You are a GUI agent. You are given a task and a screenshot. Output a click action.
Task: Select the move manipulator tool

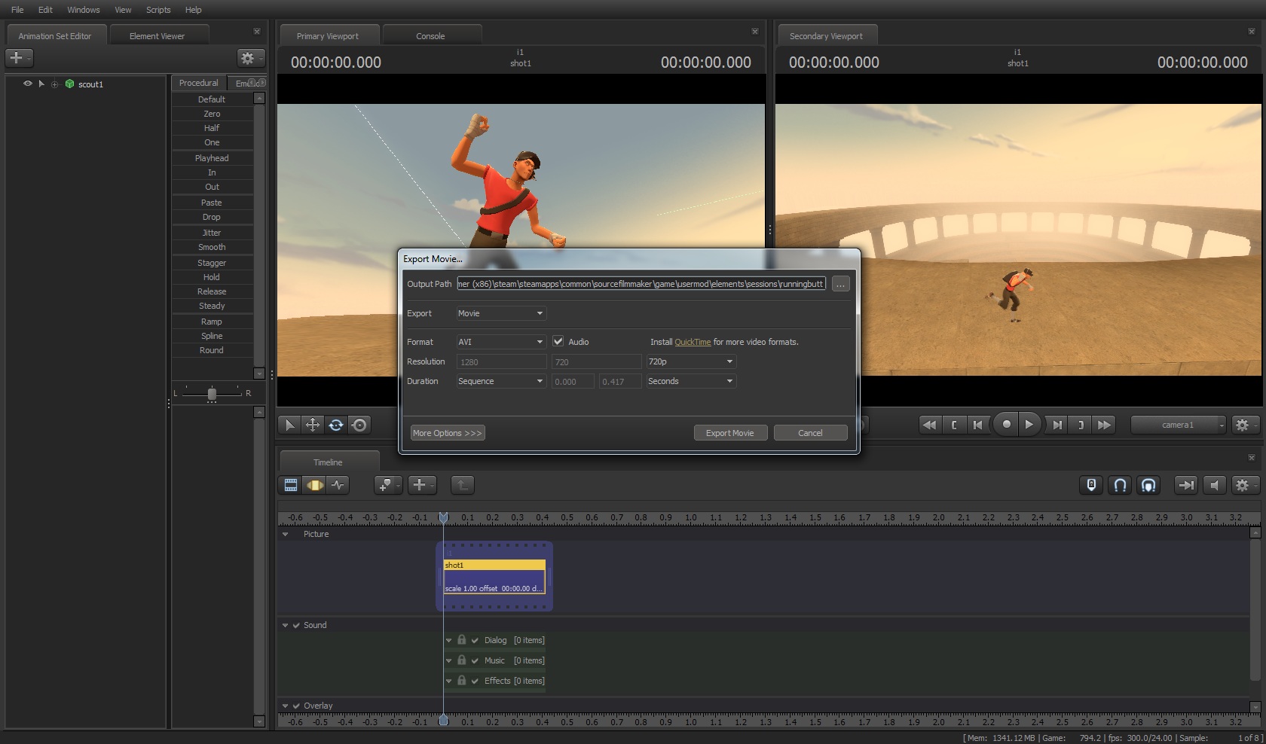[x=313, y=425]
